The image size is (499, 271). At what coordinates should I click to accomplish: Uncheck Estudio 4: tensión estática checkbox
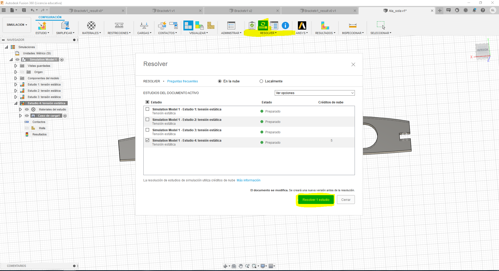click(148, 140)
